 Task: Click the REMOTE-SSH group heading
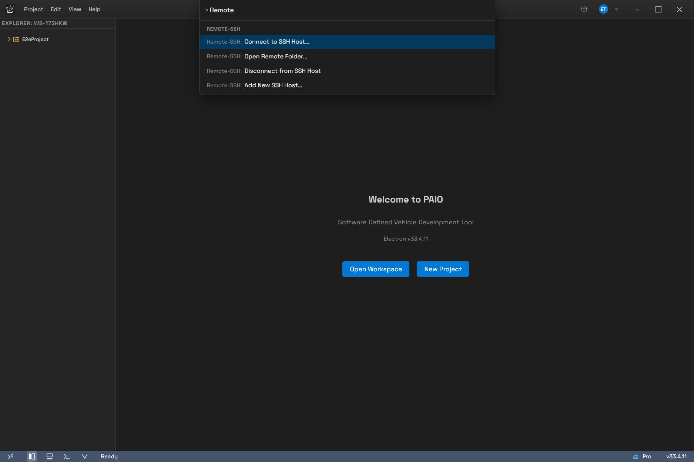[x=223, y=29]
